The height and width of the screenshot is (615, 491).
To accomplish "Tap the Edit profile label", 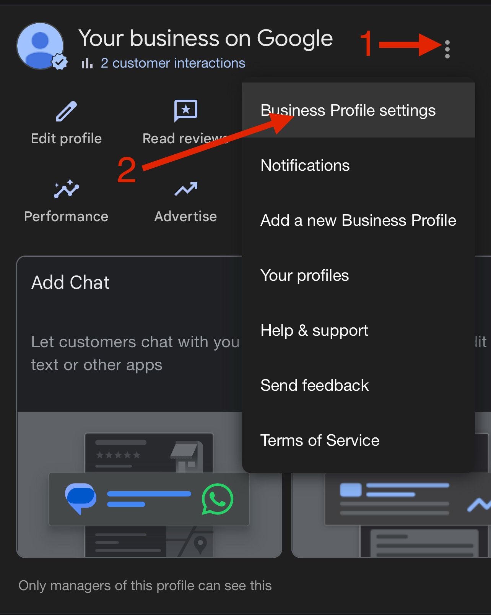I will tap(66, 139).
